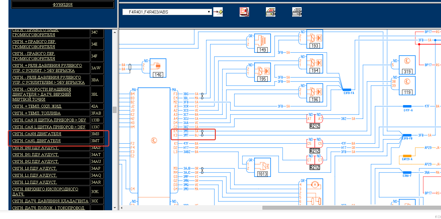Click the motor symbol component at diagram bottom
The width and height of the screenshot is (441, 219).
pyautogui.click(x=314, y=185)
